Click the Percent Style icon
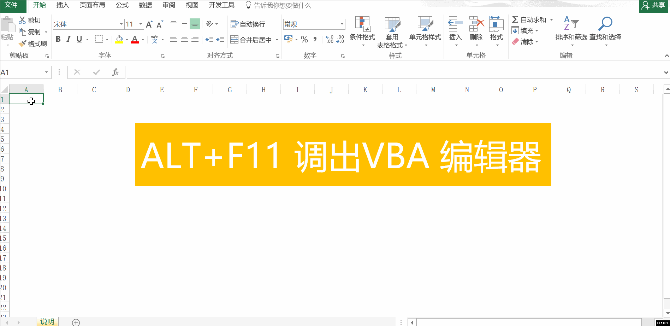The width and height of the screenshot is (670, 326). point(304,39)
